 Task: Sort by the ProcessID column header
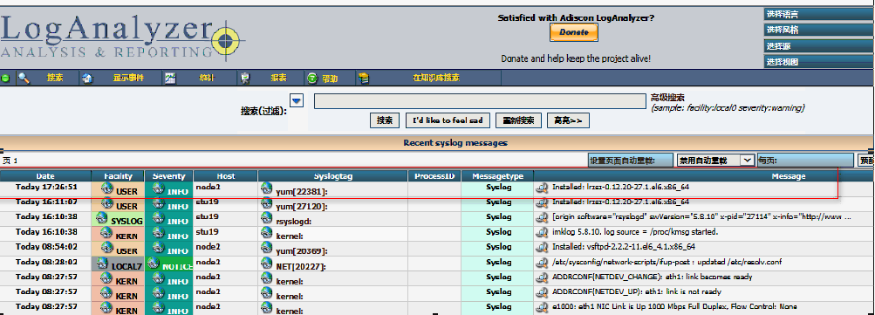(x=434, y=176)
